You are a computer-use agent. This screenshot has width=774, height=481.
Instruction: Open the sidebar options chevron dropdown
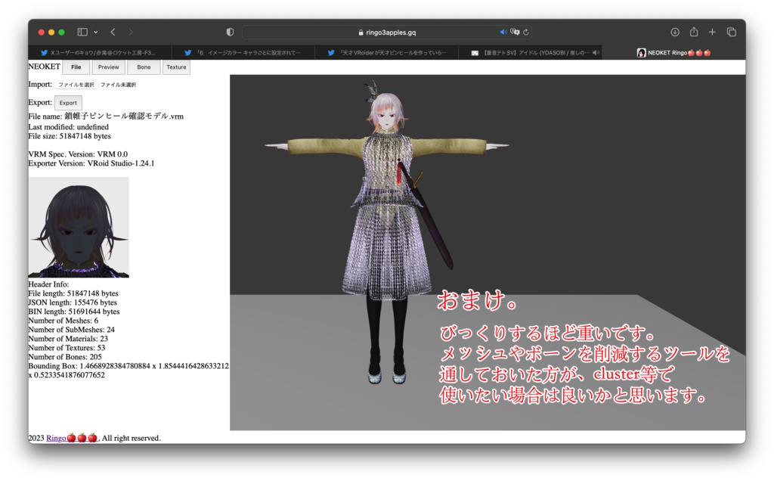(x=96, y=32)
